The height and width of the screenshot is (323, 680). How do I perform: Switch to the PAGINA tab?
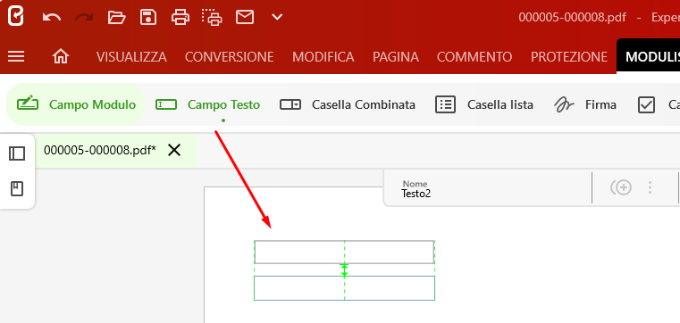pos(396,57)
